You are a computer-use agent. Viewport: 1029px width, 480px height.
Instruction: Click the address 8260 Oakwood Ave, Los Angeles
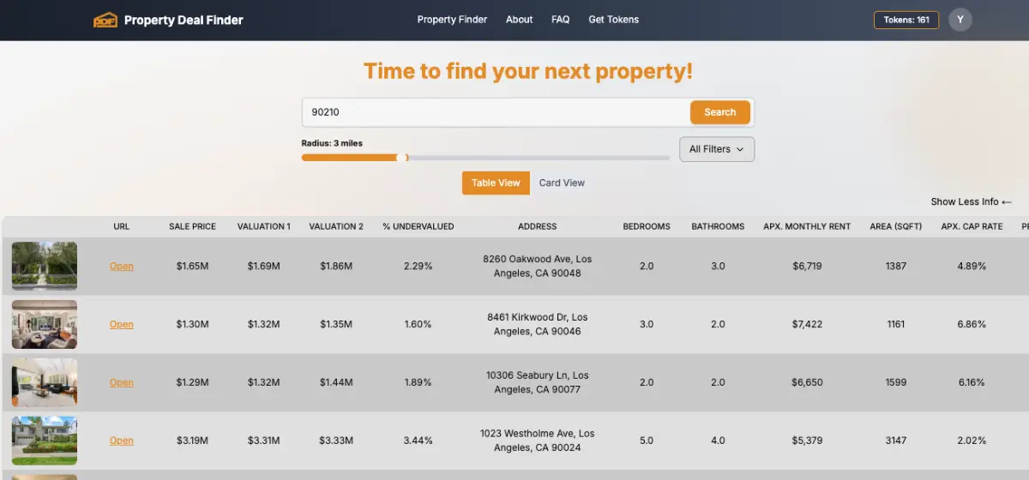538,266
